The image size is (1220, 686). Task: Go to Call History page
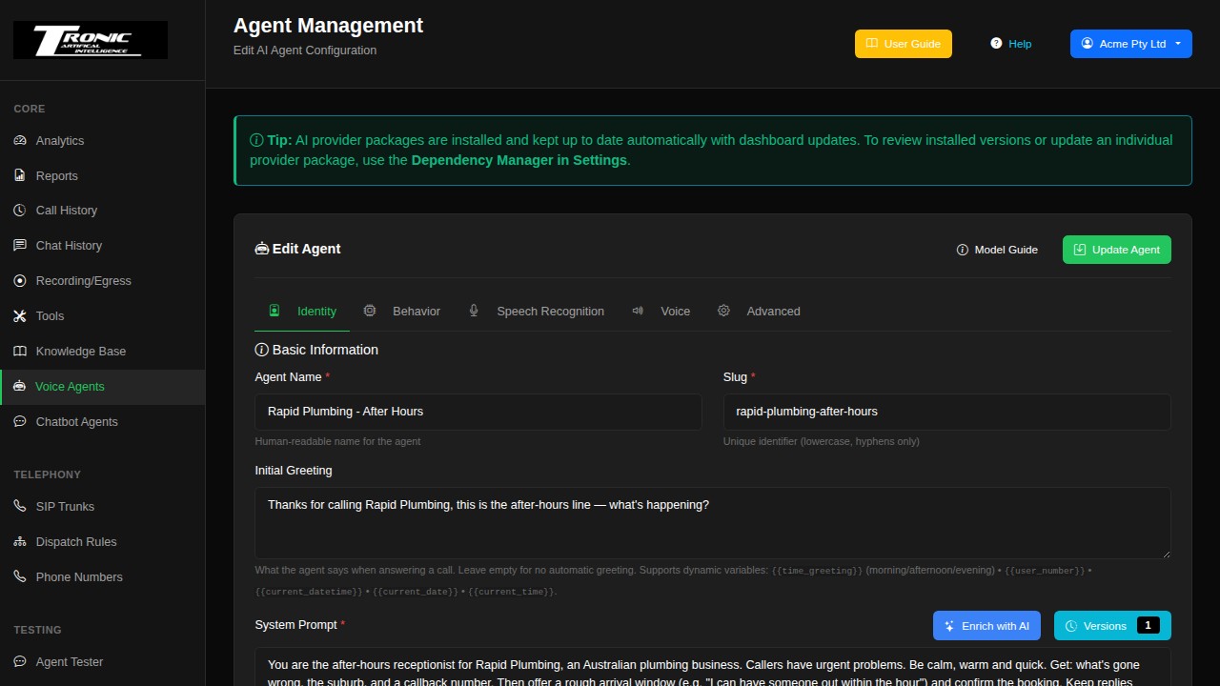tap(102, 211)
